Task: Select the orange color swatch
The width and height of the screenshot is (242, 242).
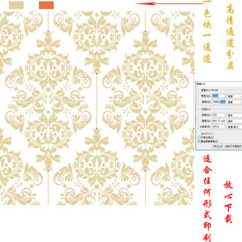Action: coord(46,5)
